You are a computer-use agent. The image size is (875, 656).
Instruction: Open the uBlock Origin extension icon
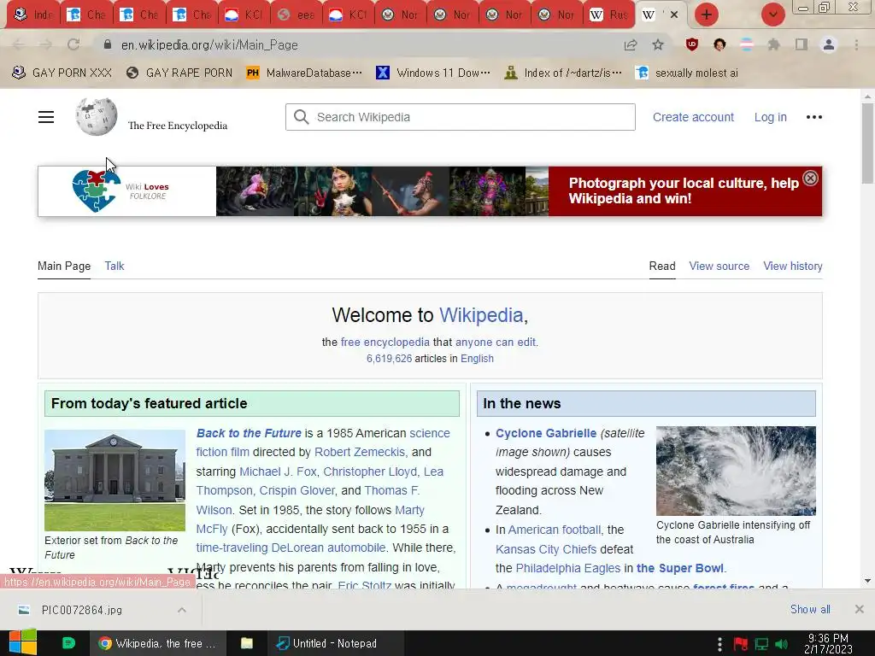[x=692, y=44]
